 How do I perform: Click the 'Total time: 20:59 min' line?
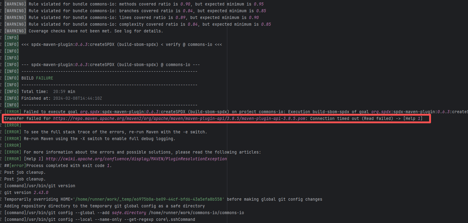[x=48, y=91]
